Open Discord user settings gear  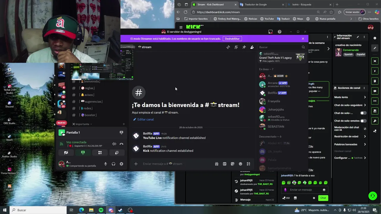[121, 164]
